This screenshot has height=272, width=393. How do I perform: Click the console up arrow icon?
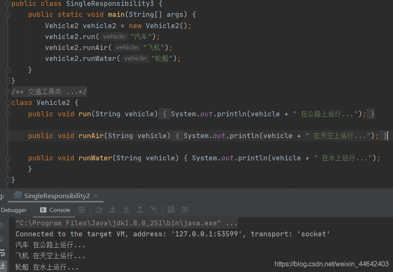coord(2,225)
